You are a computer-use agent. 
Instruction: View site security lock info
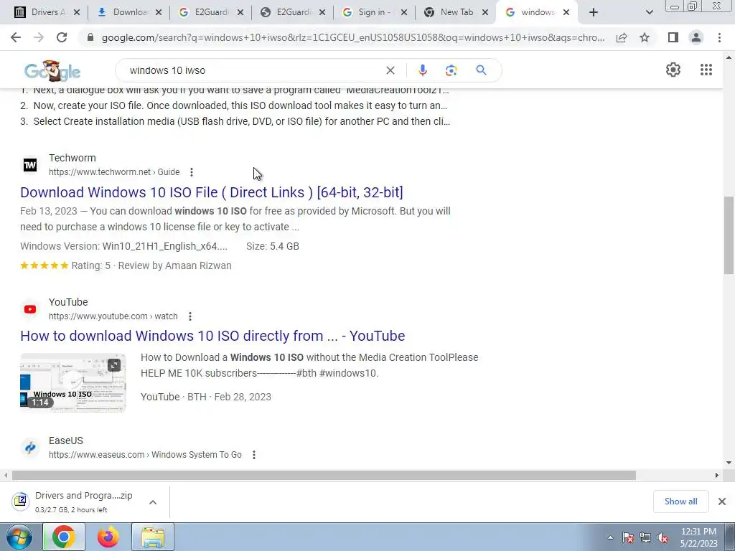pos(90,37)
